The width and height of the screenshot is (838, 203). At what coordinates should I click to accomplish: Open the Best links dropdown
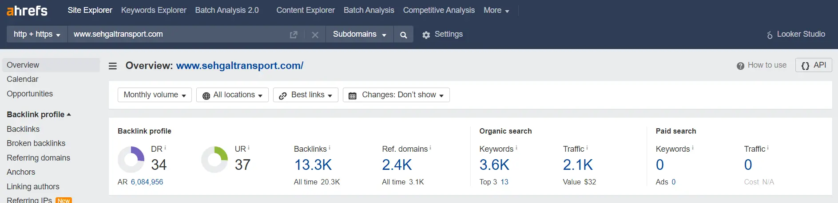pyautogui.click(x=306, y=95)
